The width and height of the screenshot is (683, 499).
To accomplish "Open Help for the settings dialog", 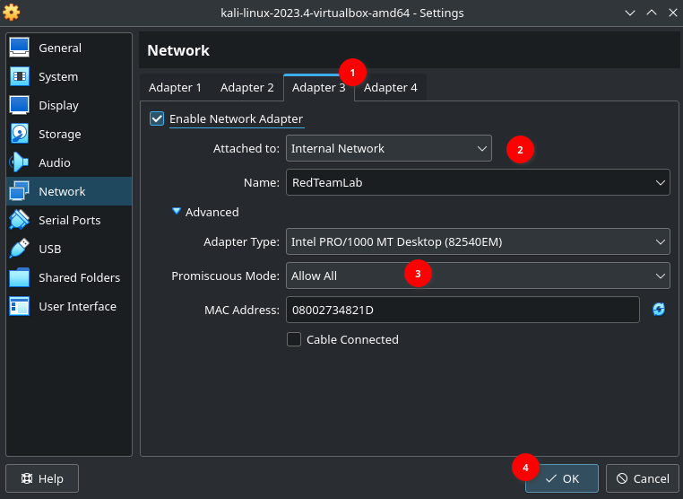I will click(42, 478).
